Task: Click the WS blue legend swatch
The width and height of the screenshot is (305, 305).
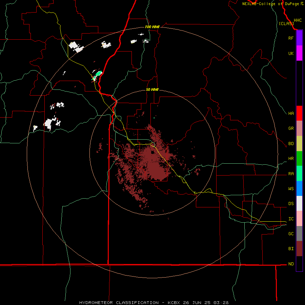Action: [x=299, y=188]
